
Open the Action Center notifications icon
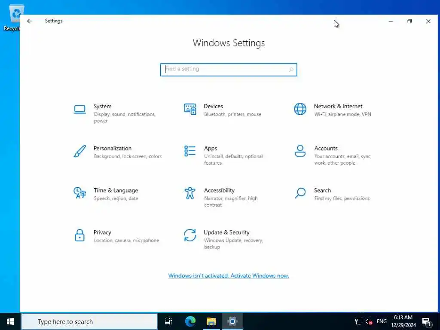pos(426,321)
